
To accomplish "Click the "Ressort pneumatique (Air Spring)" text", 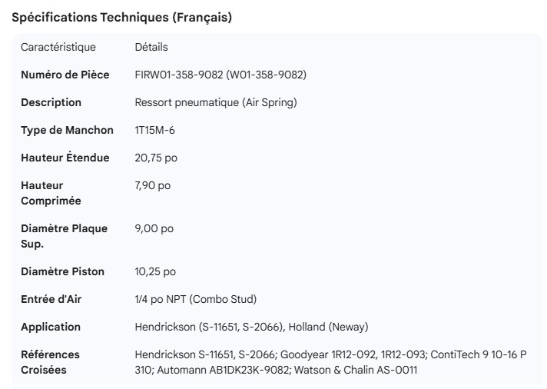I will tap(215, 102).
